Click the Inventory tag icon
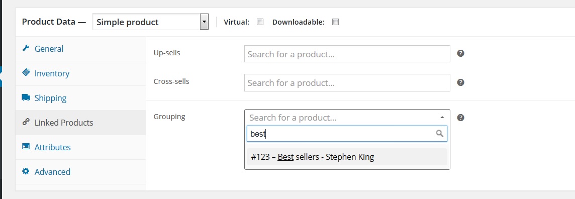This screenshot has height=199, width=575. tap(26, 72)
